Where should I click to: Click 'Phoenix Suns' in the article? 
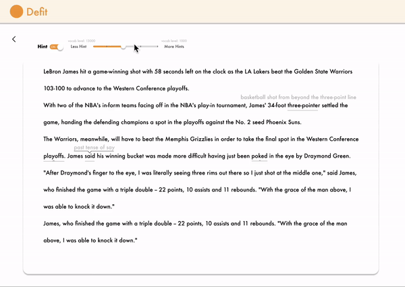coord(283,122)
